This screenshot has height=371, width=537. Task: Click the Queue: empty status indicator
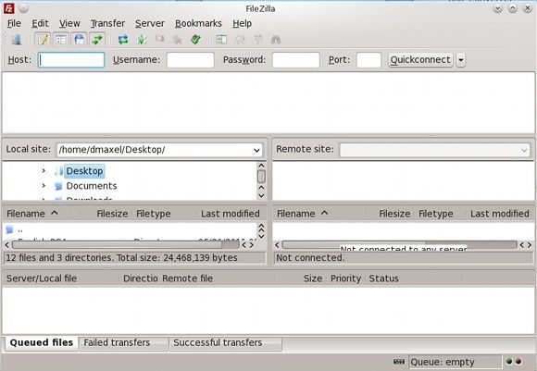(x=455, y=362)
